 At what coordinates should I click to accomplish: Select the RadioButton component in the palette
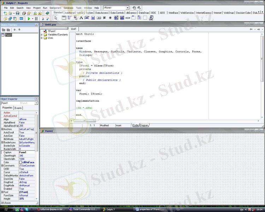click(x=110, y=18)
